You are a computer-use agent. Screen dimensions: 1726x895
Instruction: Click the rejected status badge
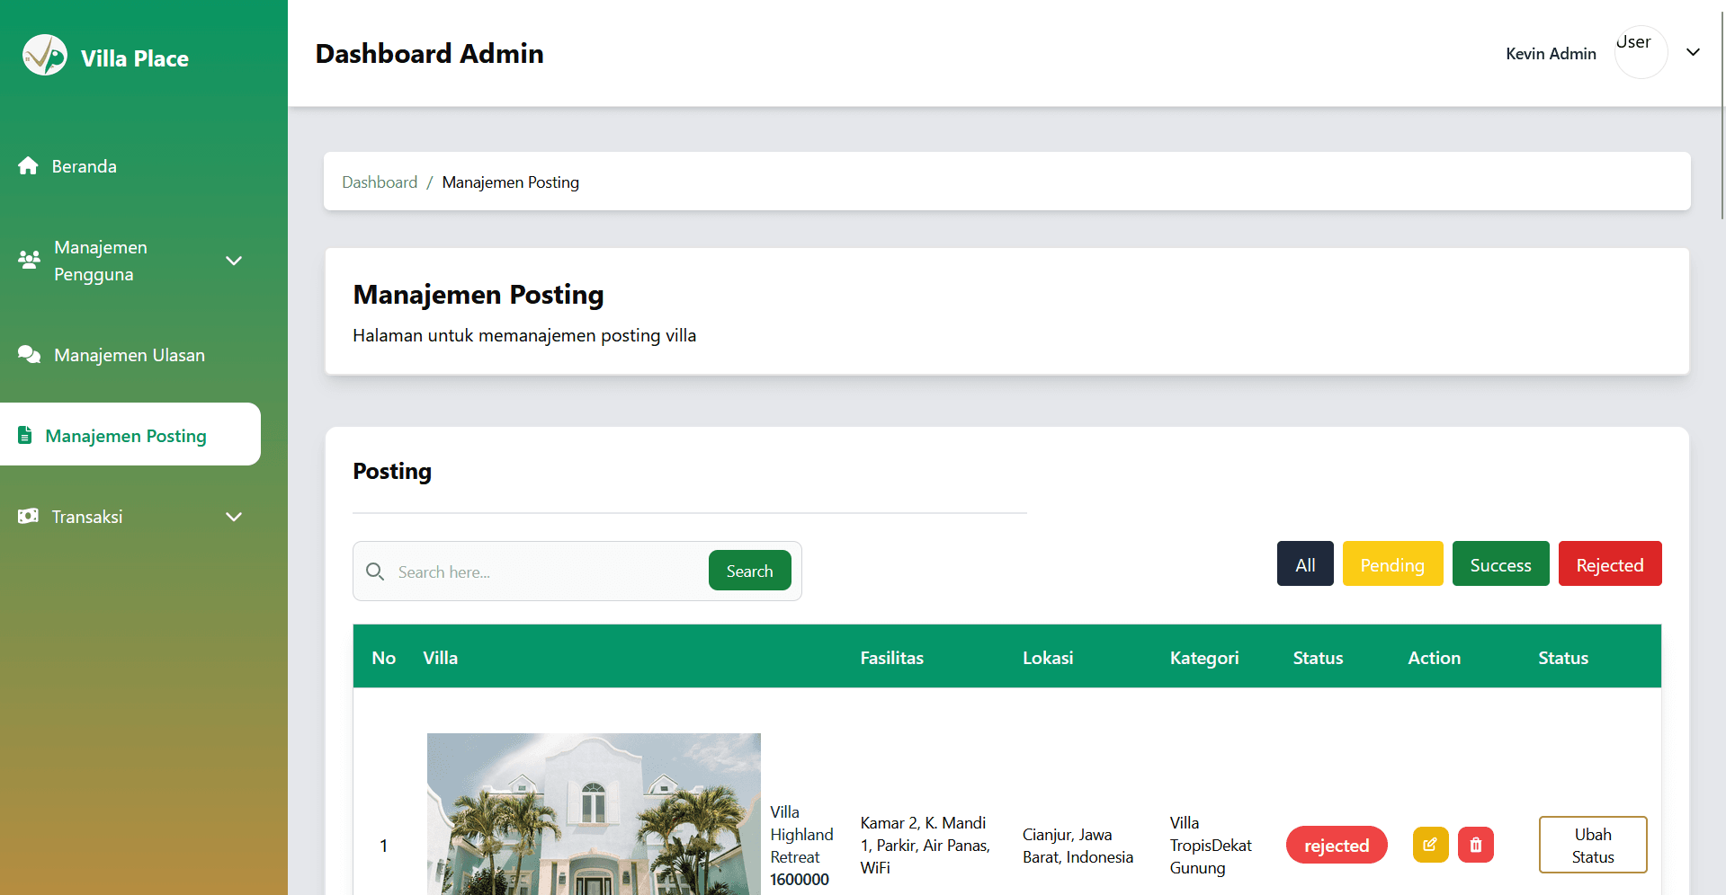click(1337, 845)
